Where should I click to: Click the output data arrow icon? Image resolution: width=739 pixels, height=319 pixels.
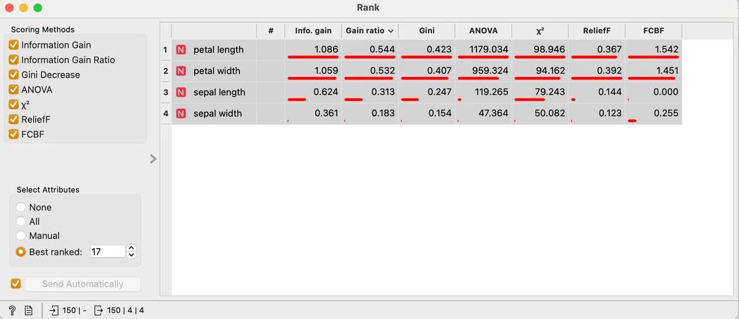click(x=99, y=310)
